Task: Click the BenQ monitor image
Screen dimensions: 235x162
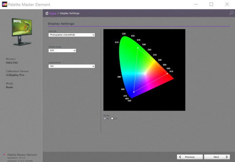Action: pos(22,32)
